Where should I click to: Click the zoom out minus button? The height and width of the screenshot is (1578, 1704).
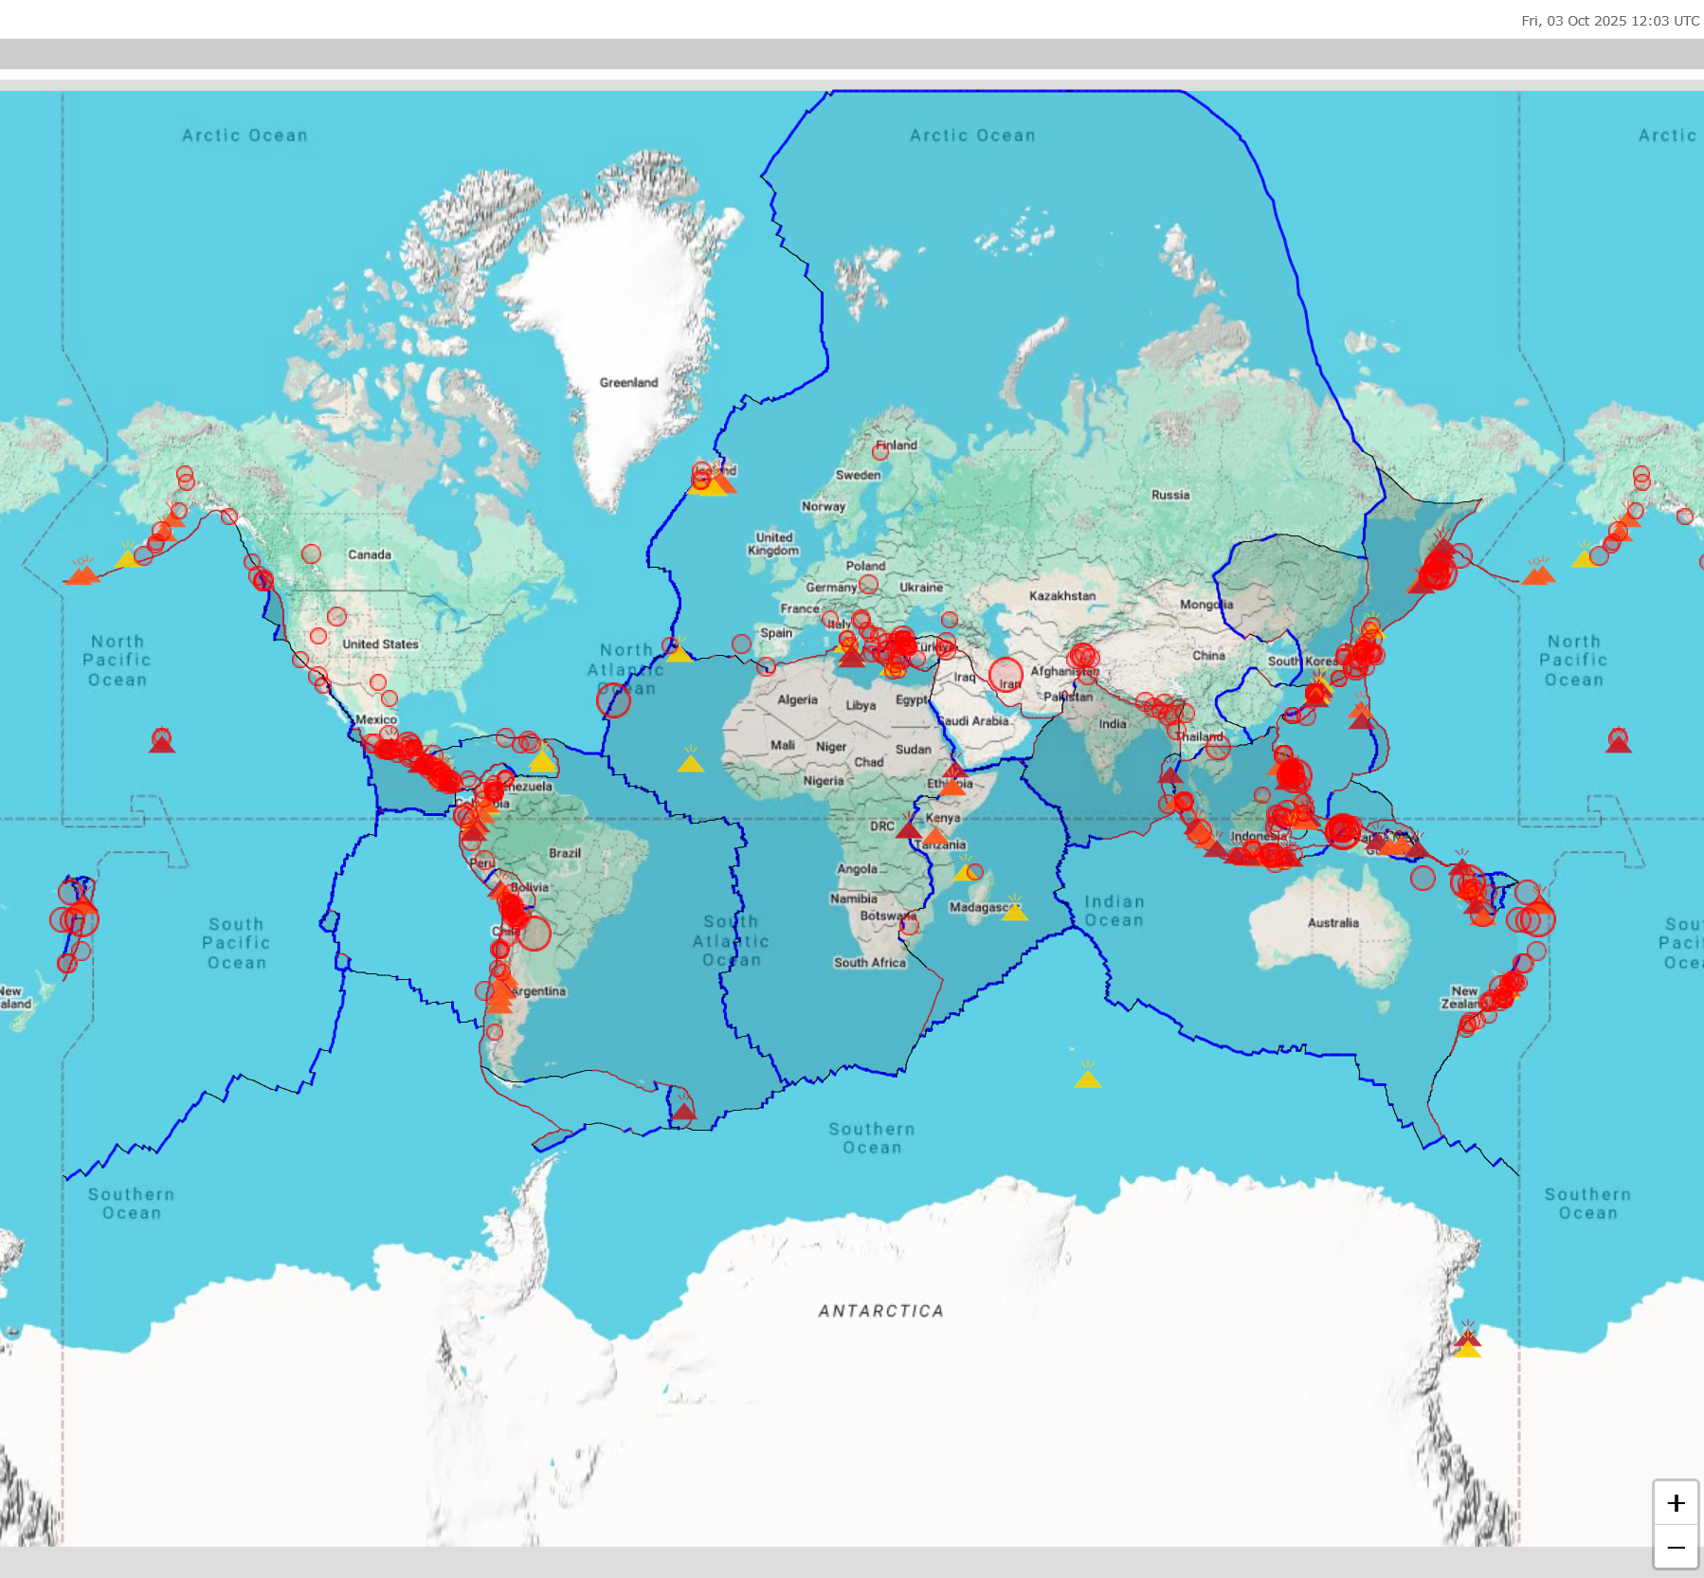tap(1676, 1549)
